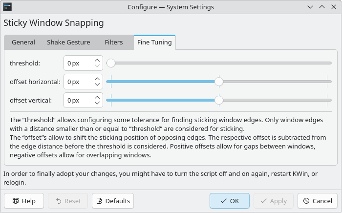Open the Shake Gesture tab
342x213 pixels.
click(x=68, y=43)
